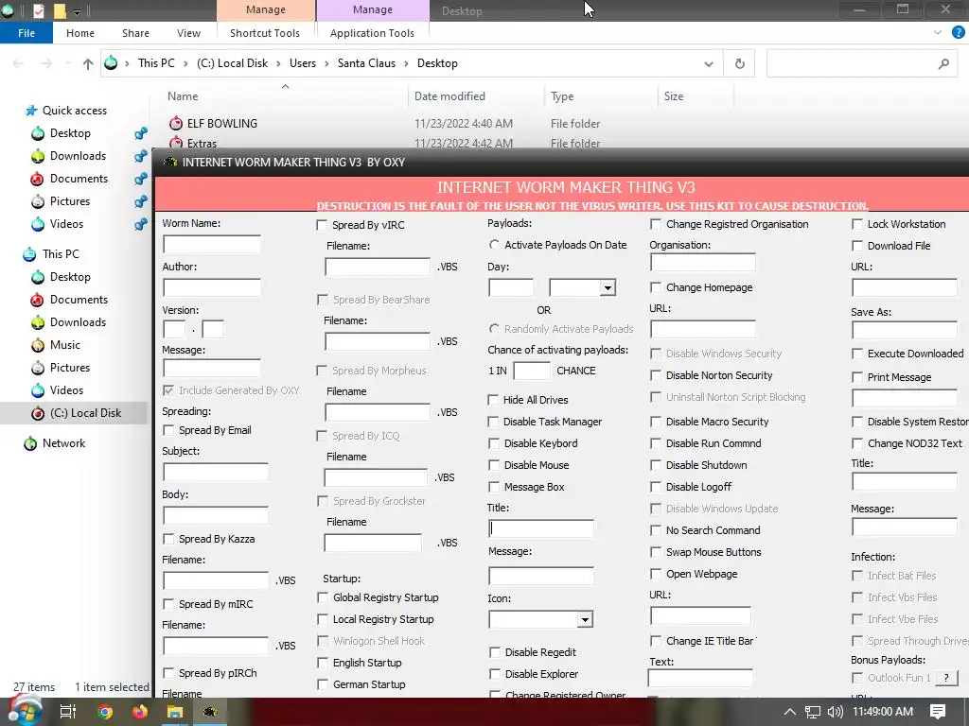Open the Shortcut Tools ribbon tab
The height and width of the screenshot is (726, 969).
point(265,33)
